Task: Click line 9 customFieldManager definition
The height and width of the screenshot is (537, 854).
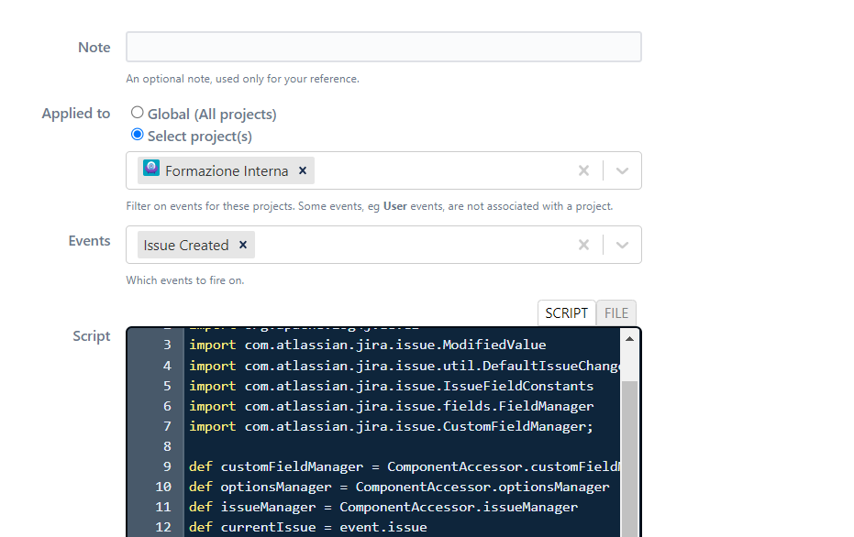Action: pos(405,466)
